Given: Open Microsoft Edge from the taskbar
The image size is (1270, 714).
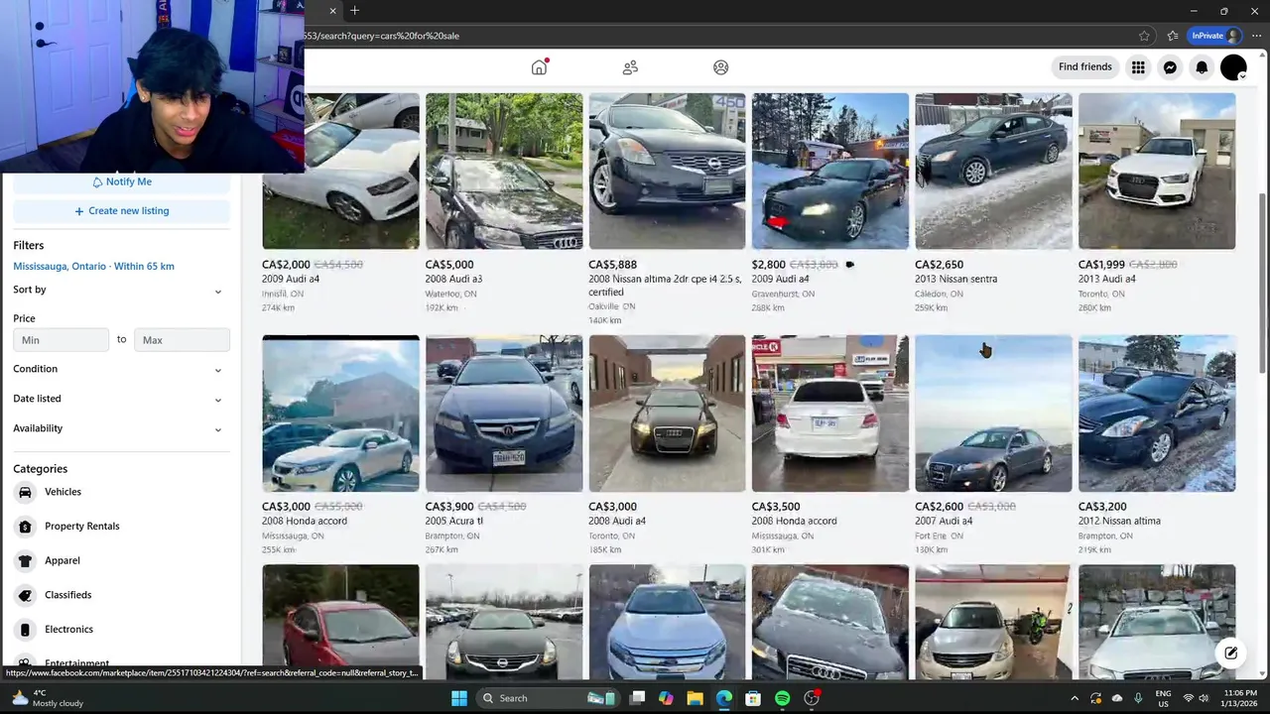Looking at the screenshot, I should click(x=724, y=698).
